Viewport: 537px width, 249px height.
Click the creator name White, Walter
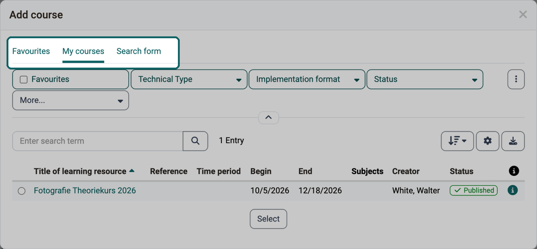pyautogui.click(x=416, y=191)
